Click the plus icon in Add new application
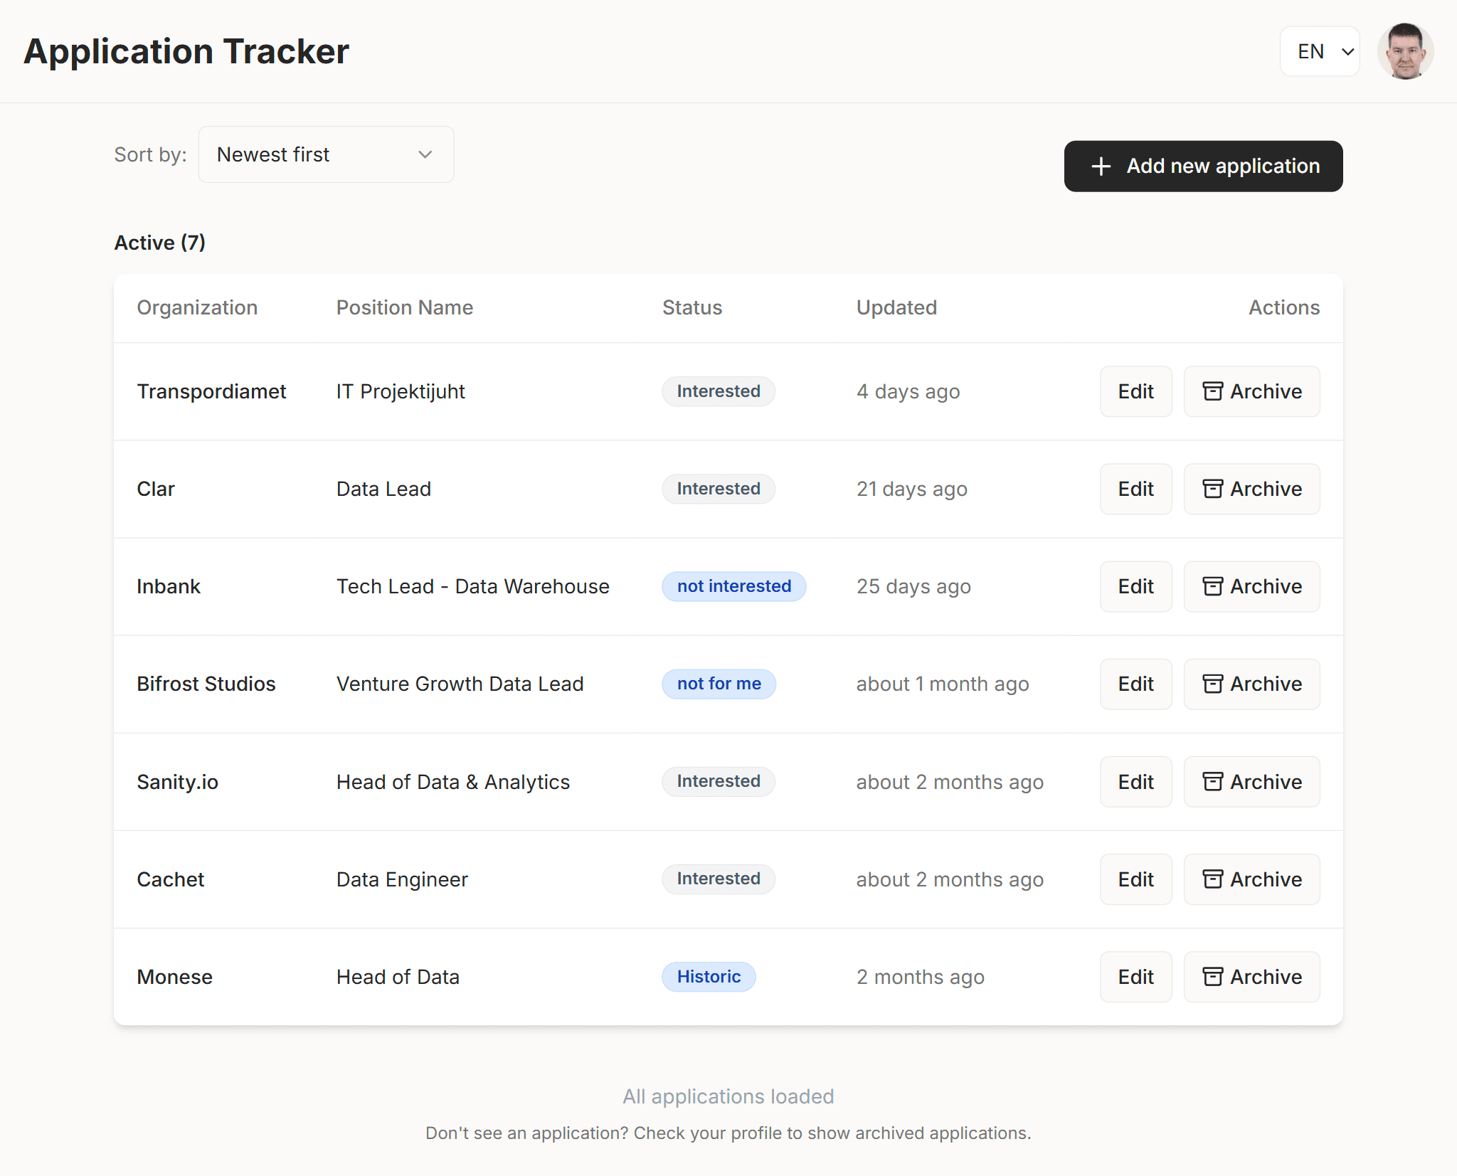This screenshot has height=1176, width=1457. 1100,166
